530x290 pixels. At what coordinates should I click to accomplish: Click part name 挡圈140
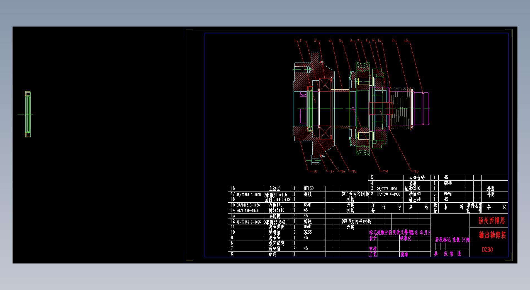click(x=276, y=205)
